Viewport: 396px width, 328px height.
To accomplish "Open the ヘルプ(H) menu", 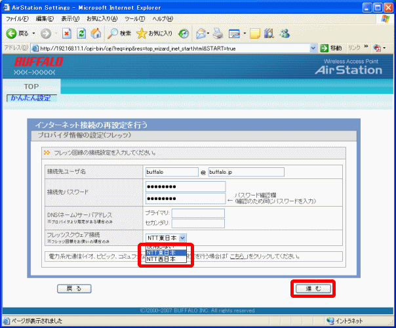I will coord(163,19).
